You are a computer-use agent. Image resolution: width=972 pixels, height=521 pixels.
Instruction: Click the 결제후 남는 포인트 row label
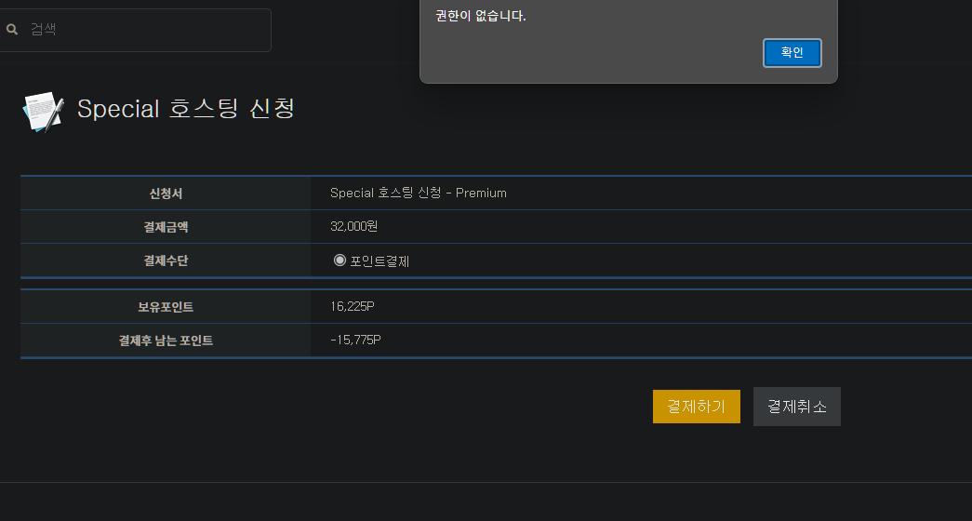pyautogui.click(x=166, y=341)
